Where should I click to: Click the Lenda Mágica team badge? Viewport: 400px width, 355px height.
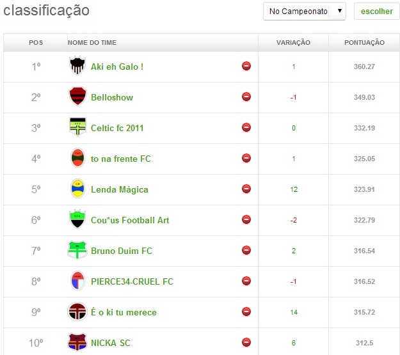point(77,189)
